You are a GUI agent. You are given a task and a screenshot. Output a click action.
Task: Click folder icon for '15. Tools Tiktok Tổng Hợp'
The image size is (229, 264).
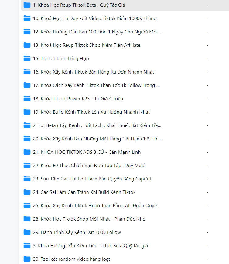point(27,58)
